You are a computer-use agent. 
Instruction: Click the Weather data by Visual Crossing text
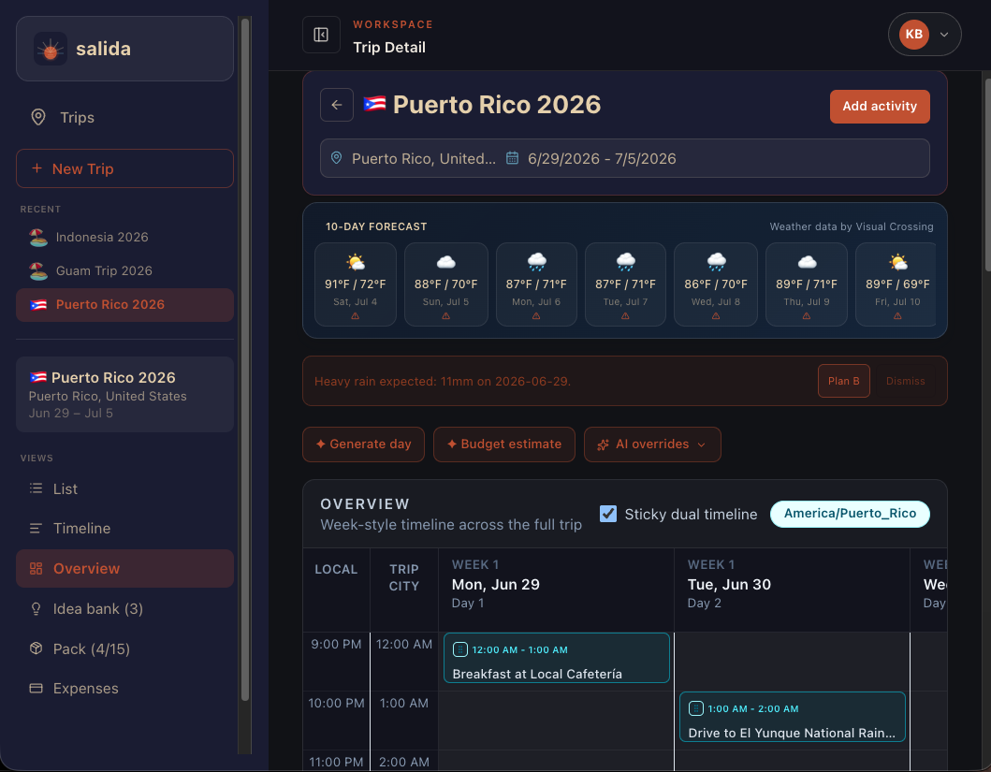(x=852, y=226)
